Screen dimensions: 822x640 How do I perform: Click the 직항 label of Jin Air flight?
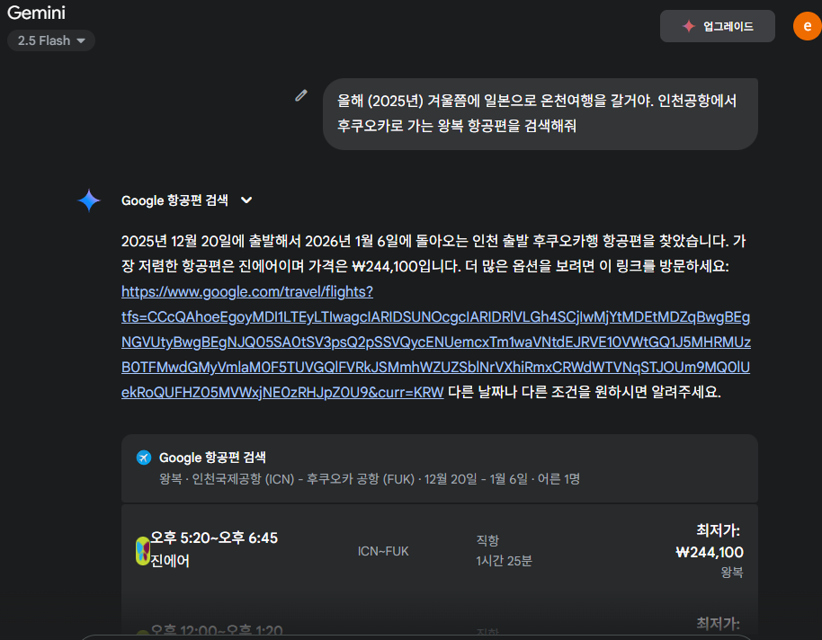pos(487,540)
